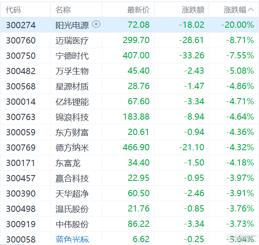Screen dimensions: 259x245
Task: Select the 锦浪科技 row name
Action: click(72, 117)
